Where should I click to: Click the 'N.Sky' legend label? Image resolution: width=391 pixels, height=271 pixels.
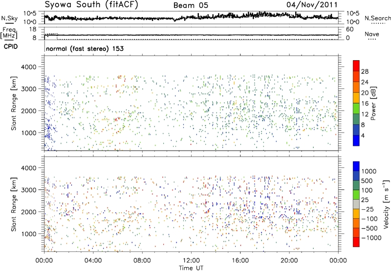9,18
